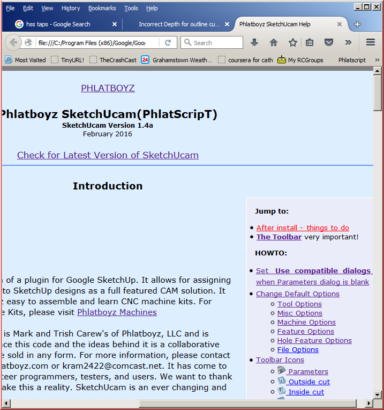Screen dimensions: 384x410
Task: Close the 'hss taps - Google Search' tab
Action: pyautogui.click(x=115, y=24)
